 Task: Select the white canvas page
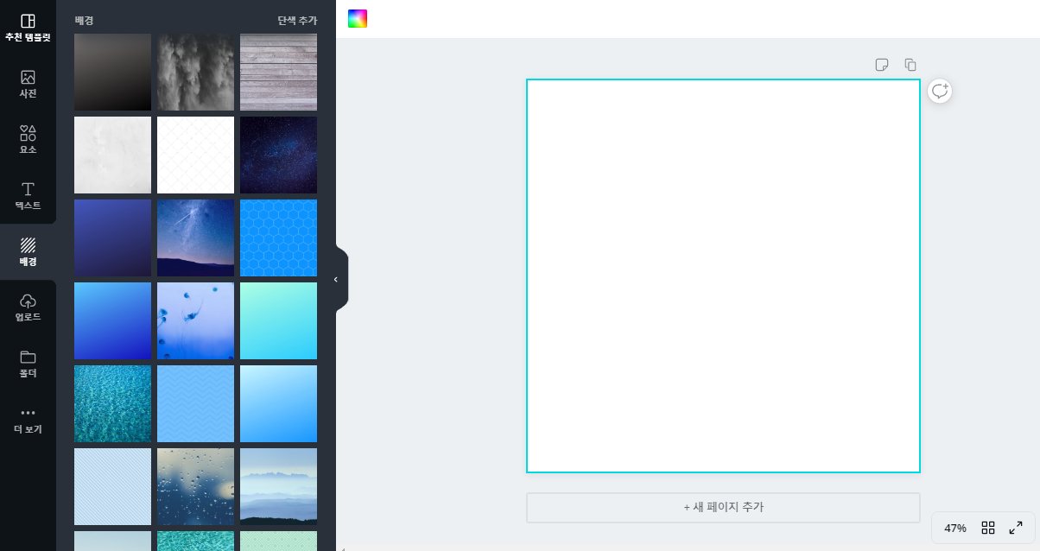coord(723,275)
